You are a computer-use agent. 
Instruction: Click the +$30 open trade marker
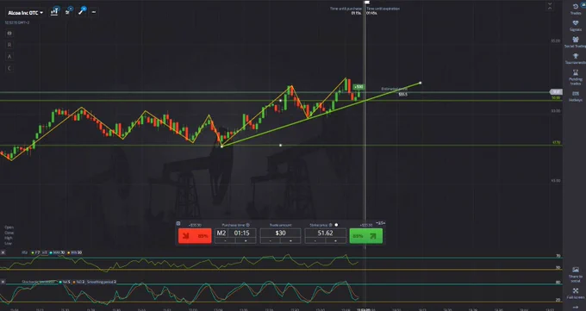point(358,87)
